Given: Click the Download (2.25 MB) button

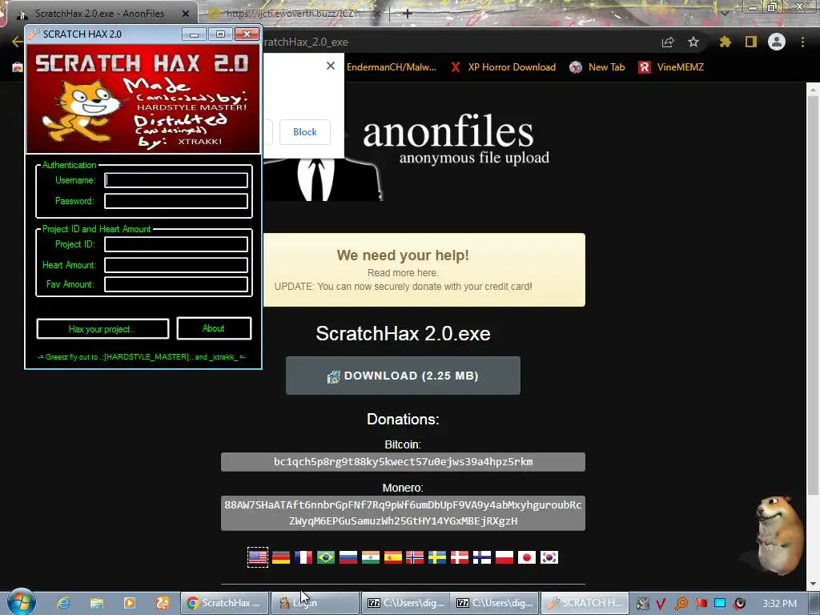Looking at the screenshot, I should 403,376.
